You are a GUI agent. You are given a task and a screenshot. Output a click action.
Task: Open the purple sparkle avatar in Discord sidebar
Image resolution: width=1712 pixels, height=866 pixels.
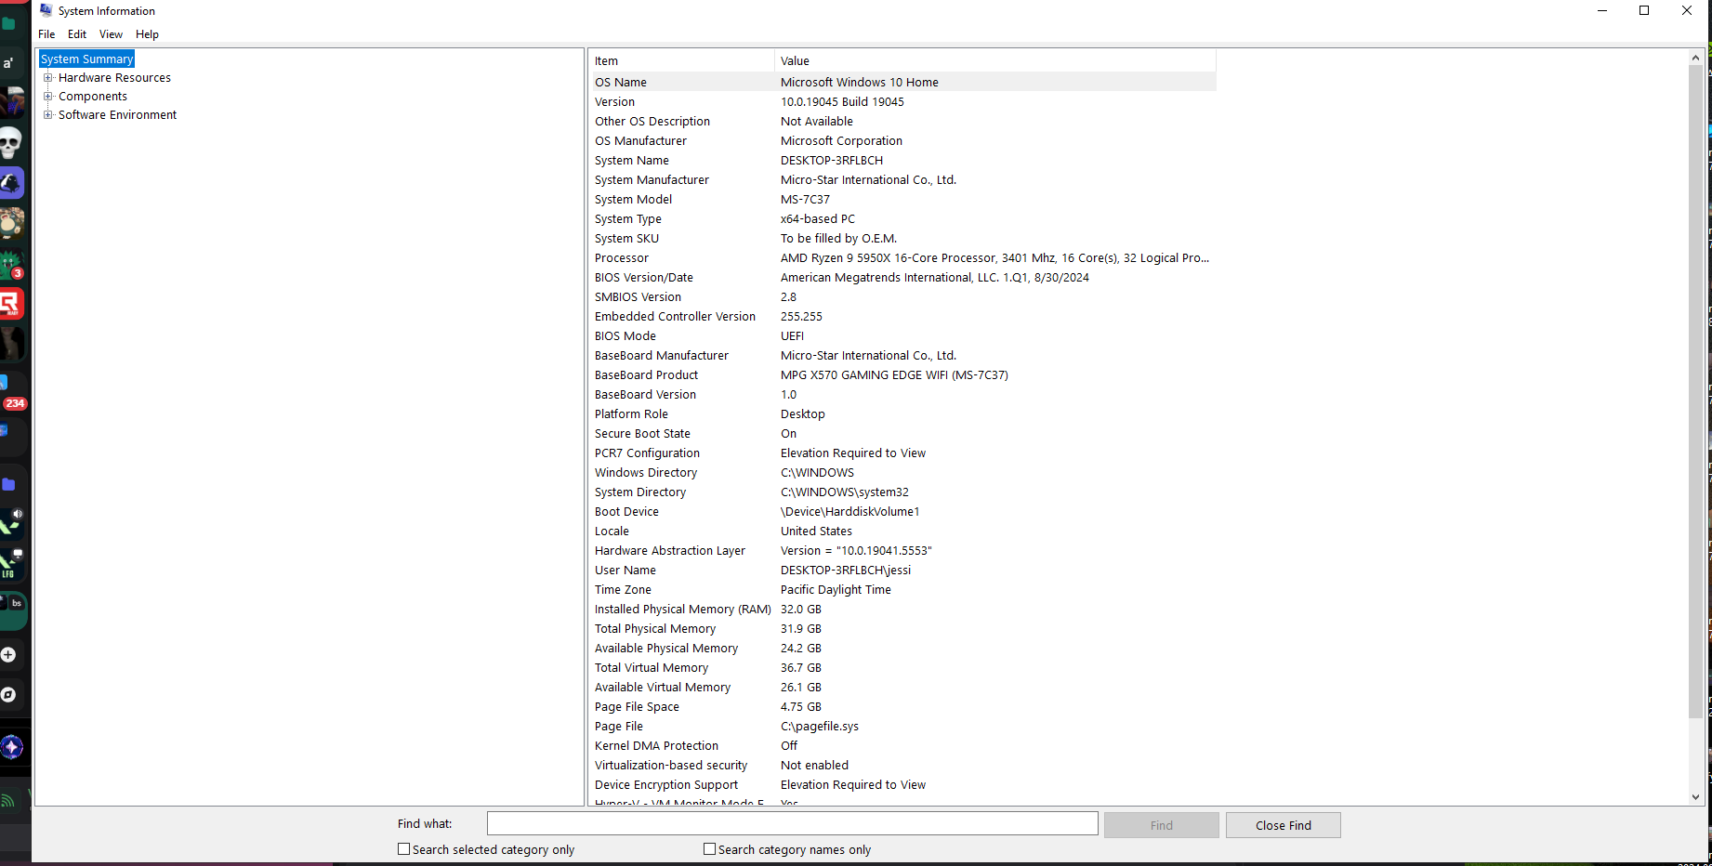(11, 747)
